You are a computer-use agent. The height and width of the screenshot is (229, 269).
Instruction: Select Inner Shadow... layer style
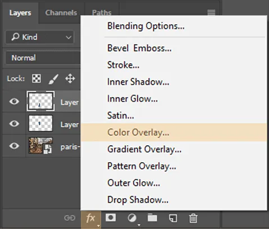(174, 82)
